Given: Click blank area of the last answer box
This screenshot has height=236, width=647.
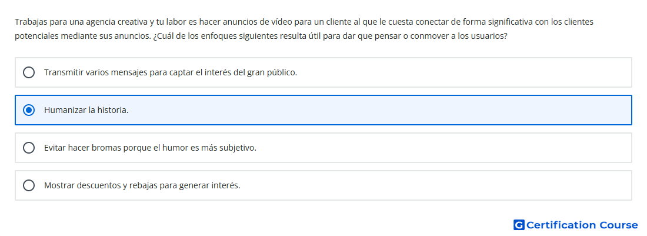Looking at the screenshot, I should point(433,185).
